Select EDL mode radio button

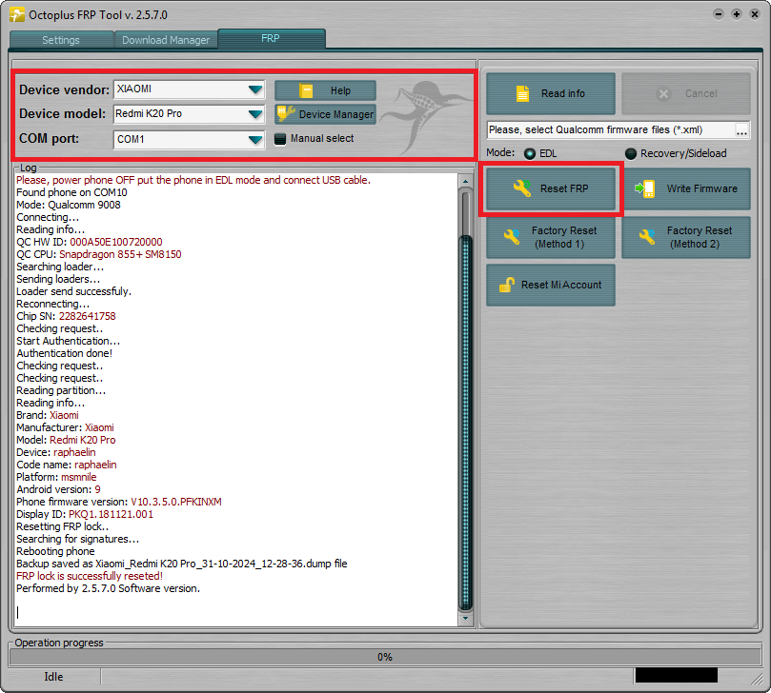pos(530,153)
